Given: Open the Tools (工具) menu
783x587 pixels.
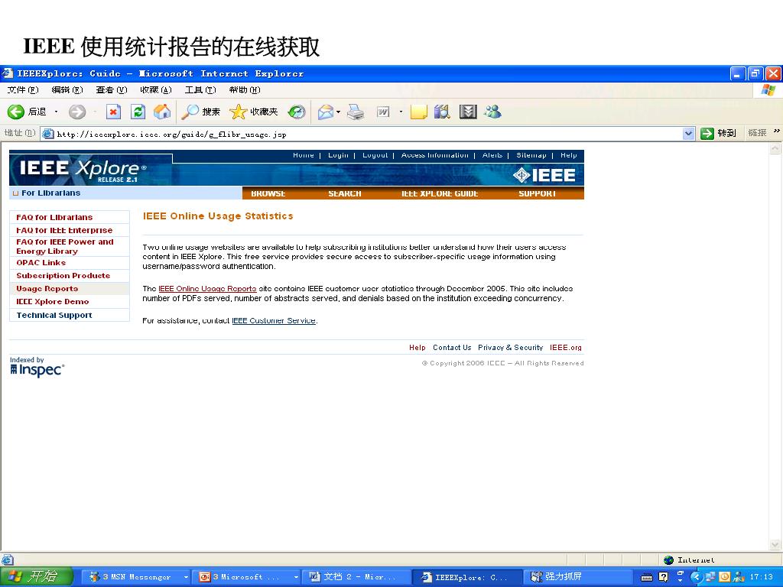Looking at the screenshot, I should click(200, 90).
